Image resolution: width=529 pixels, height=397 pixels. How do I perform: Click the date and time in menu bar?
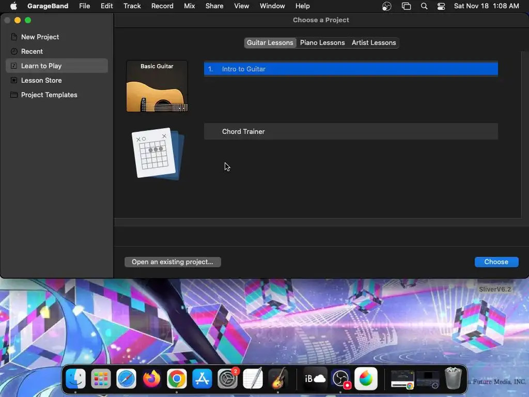coord(486,6)
